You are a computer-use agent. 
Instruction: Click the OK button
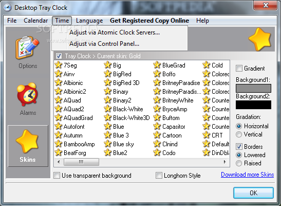pyautogui.click(x=253, y=193)
